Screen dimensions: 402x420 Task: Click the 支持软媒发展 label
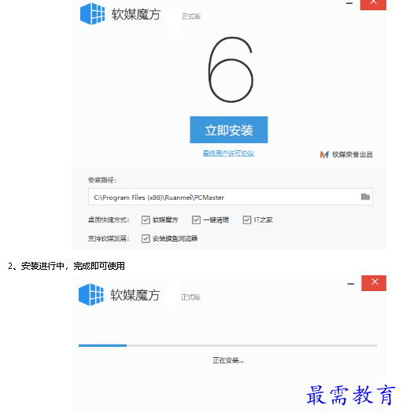tap(109, 238)
